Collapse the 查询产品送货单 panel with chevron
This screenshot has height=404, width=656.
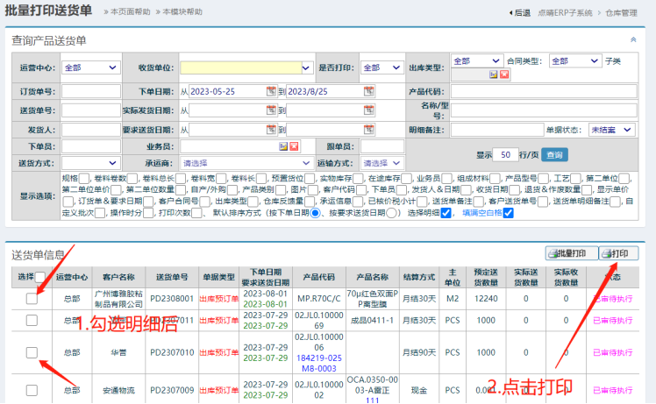click(633, 39)
